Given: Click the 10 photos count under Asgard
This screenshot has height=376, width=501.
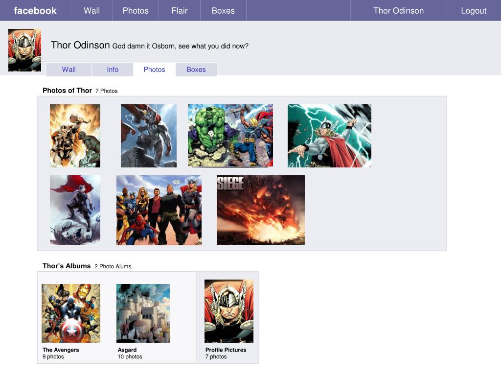Looking at the screenshot, I should point(130,356).
